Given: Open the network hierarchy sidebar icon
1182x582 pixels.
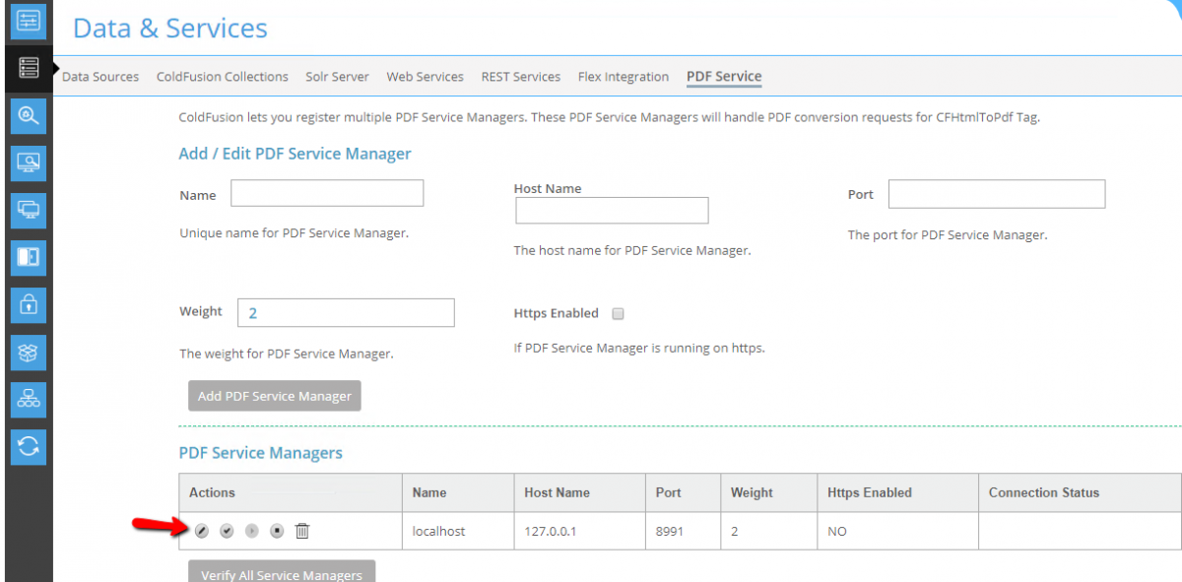Looking at the screenshot, I should (29, 400).
